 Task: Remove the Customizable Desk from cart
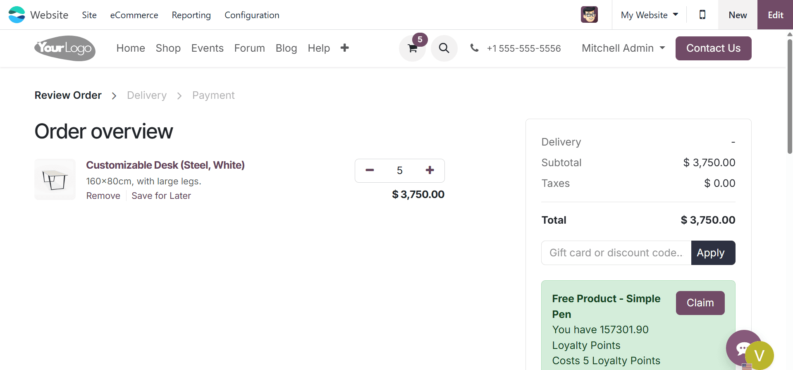pos(103,196)
